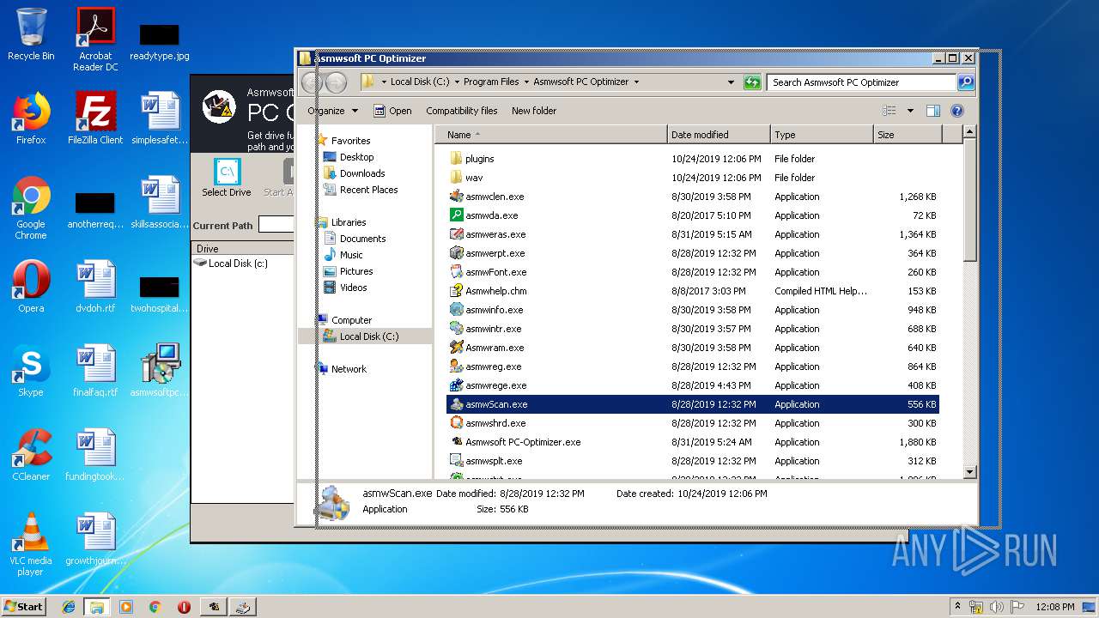Click Select Drive icon in PC Optimizer
Viewport: 1099px width, 618px height.
[228, 172]
